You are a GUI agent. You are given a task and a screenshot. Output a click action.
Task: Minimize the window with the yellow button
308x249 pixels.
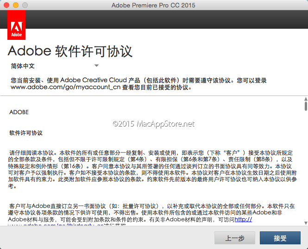tap(15, 5)
